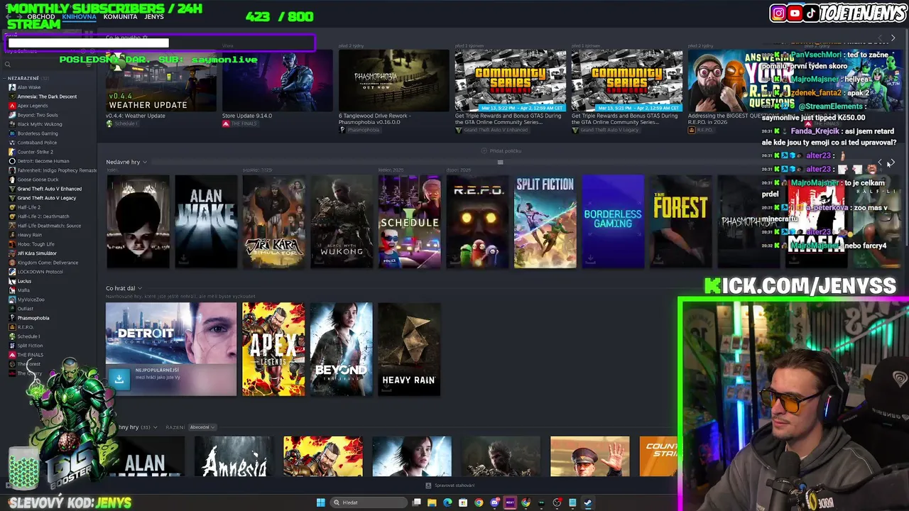This screenshot has height=511, width=909.
Task: Click the sidebar search magnifier icon
Action: [8, 65]
